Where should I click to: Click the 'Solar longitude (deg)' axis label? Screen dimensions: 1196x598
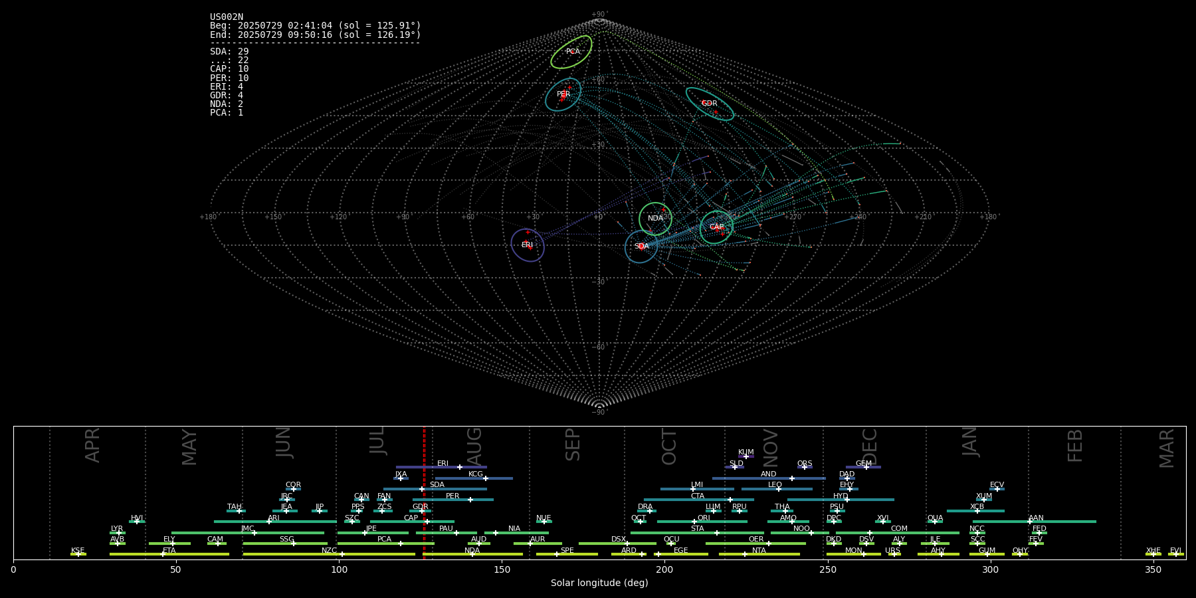coord(599,583)
